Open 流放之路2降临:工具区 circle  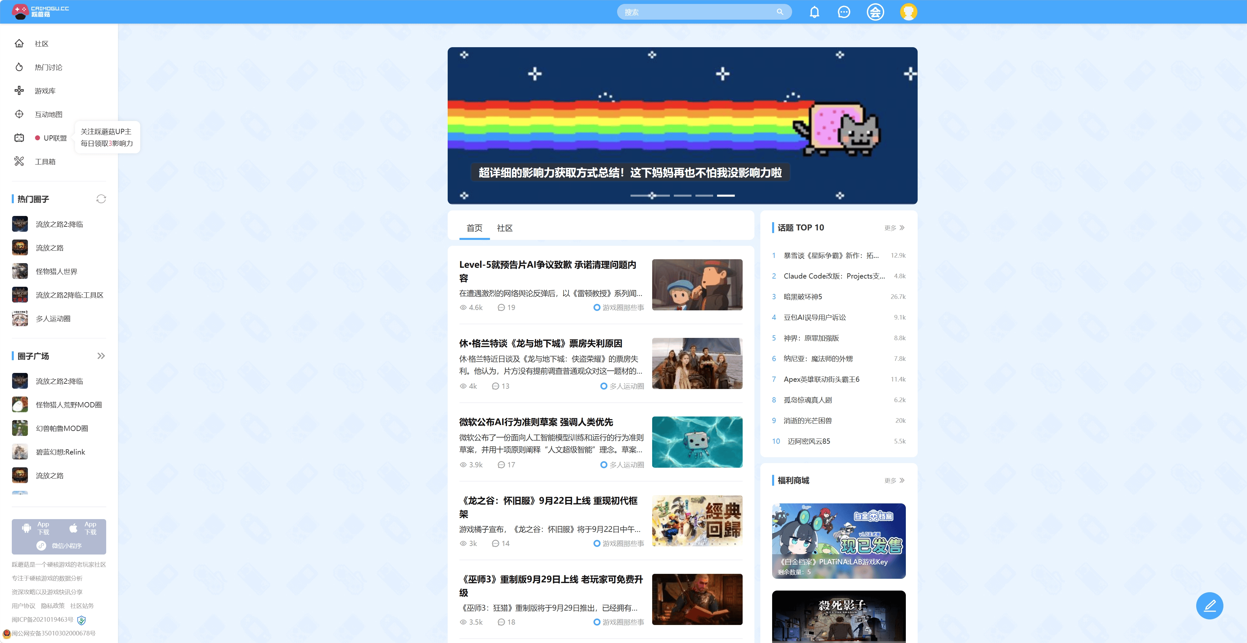58,295
